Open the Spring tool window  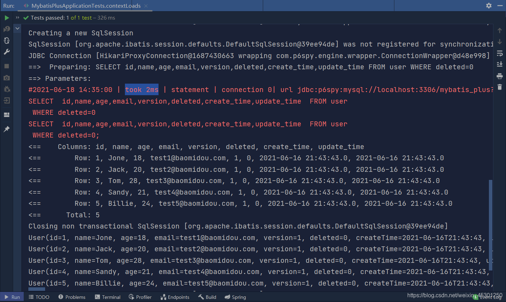point(235,297)
